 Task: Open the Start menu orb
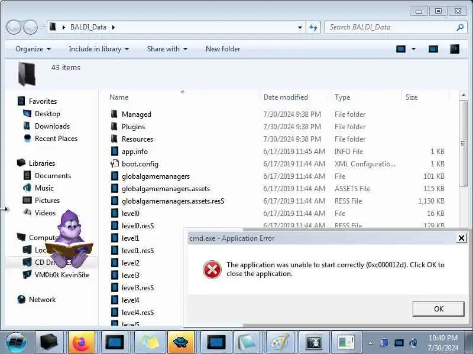(x=15, y=342)
